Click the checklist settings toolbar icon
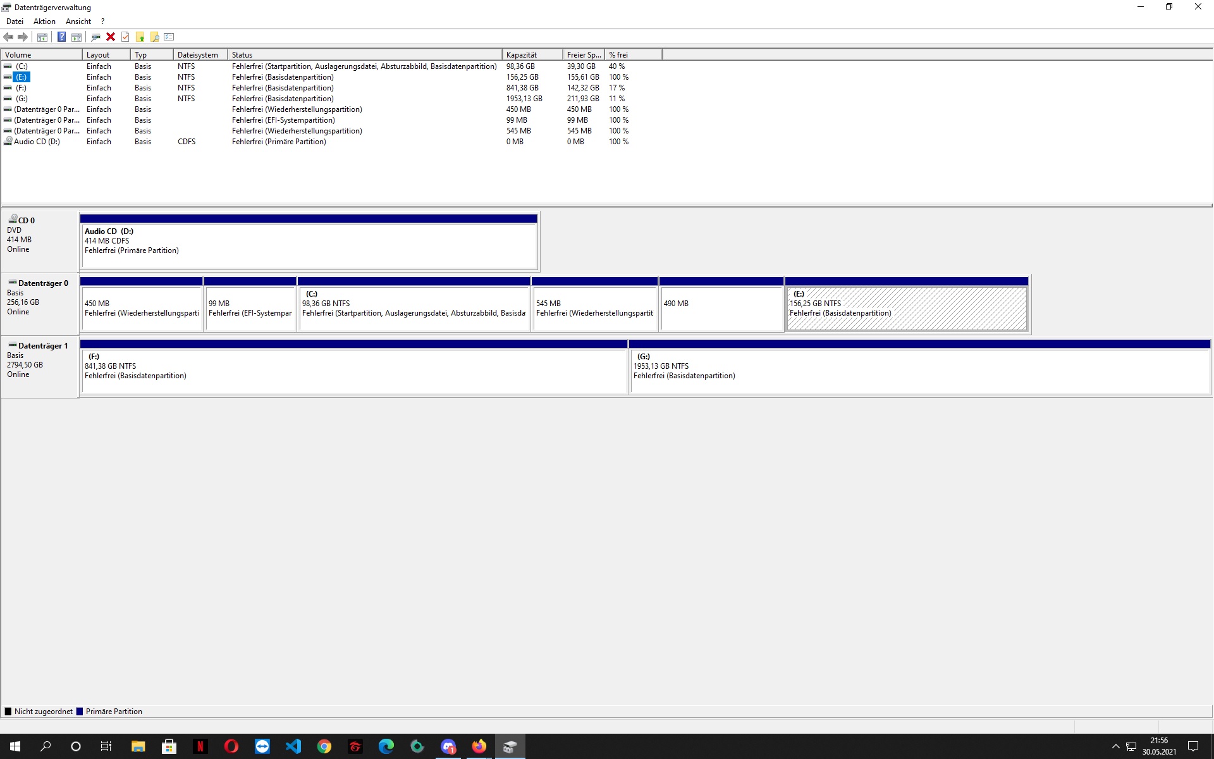 click(x=169, y=37)
